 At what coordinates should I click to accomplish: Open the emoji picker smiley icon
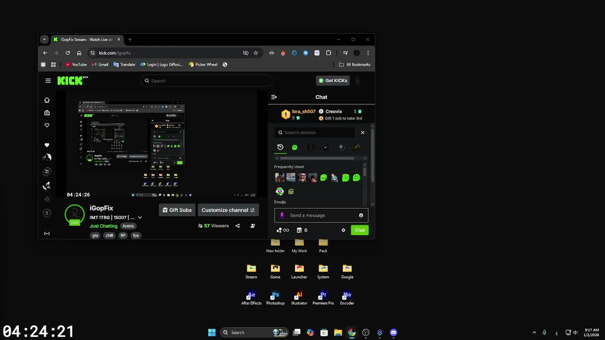(361, 215)
